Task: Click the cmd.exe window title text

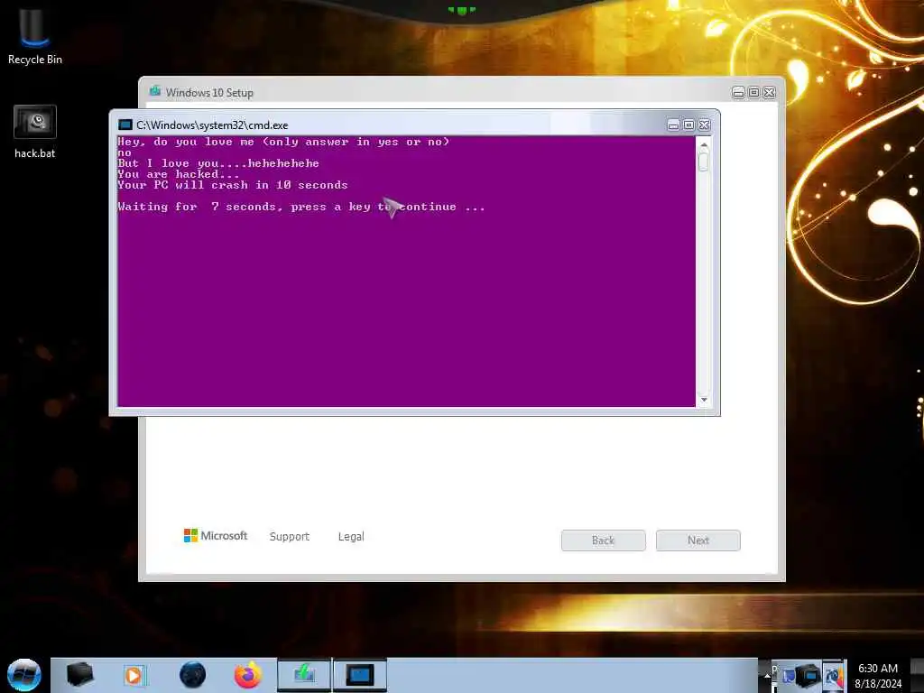Action: [x=212, y=125]
